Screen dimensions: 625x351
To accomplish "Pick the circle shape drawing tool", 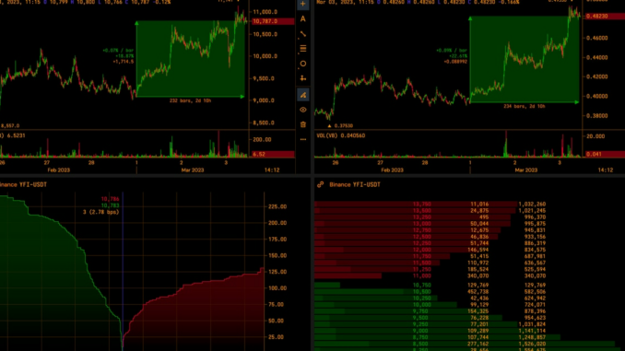I will click(x=303, y=64).
